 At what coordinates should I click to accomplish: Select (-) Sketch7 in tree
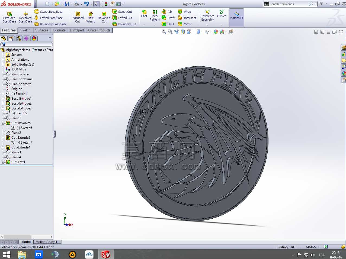point(24,143)
